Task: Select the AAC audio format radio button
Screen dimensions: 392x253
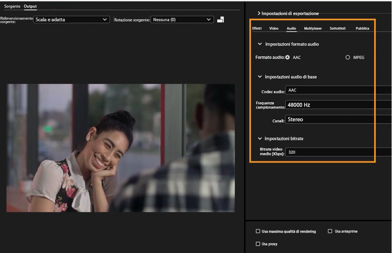Action: [287, 57]
